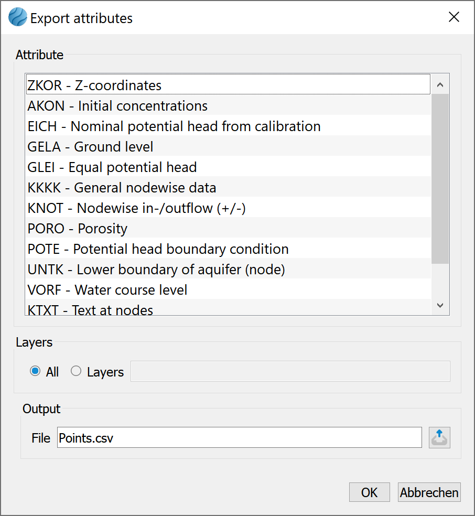The height and width of the screenshot is (516, 475).
Task: Select AKON - Initial concentrations
Action: [228, 105]
